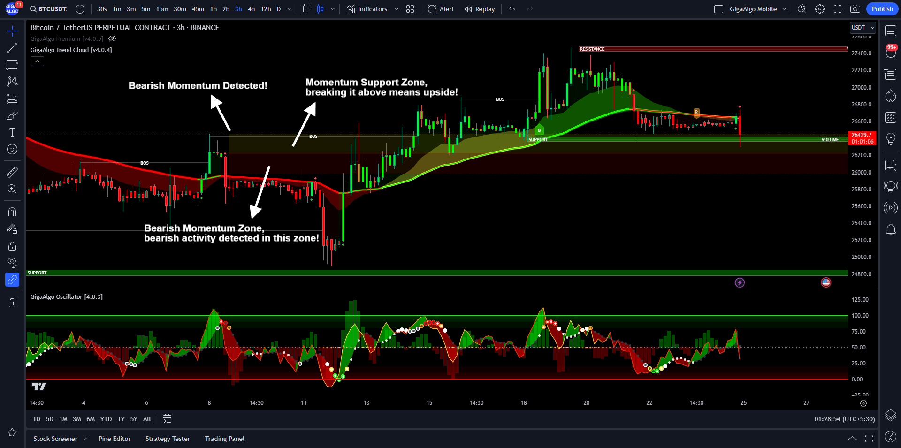Expand the Stock Screener dropdown arrow

(x=85, y=439)
